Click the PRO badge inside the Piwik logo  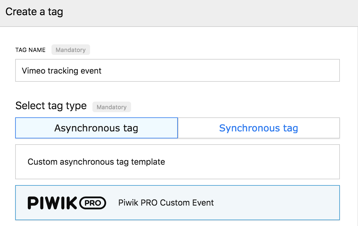pos(93,203)
